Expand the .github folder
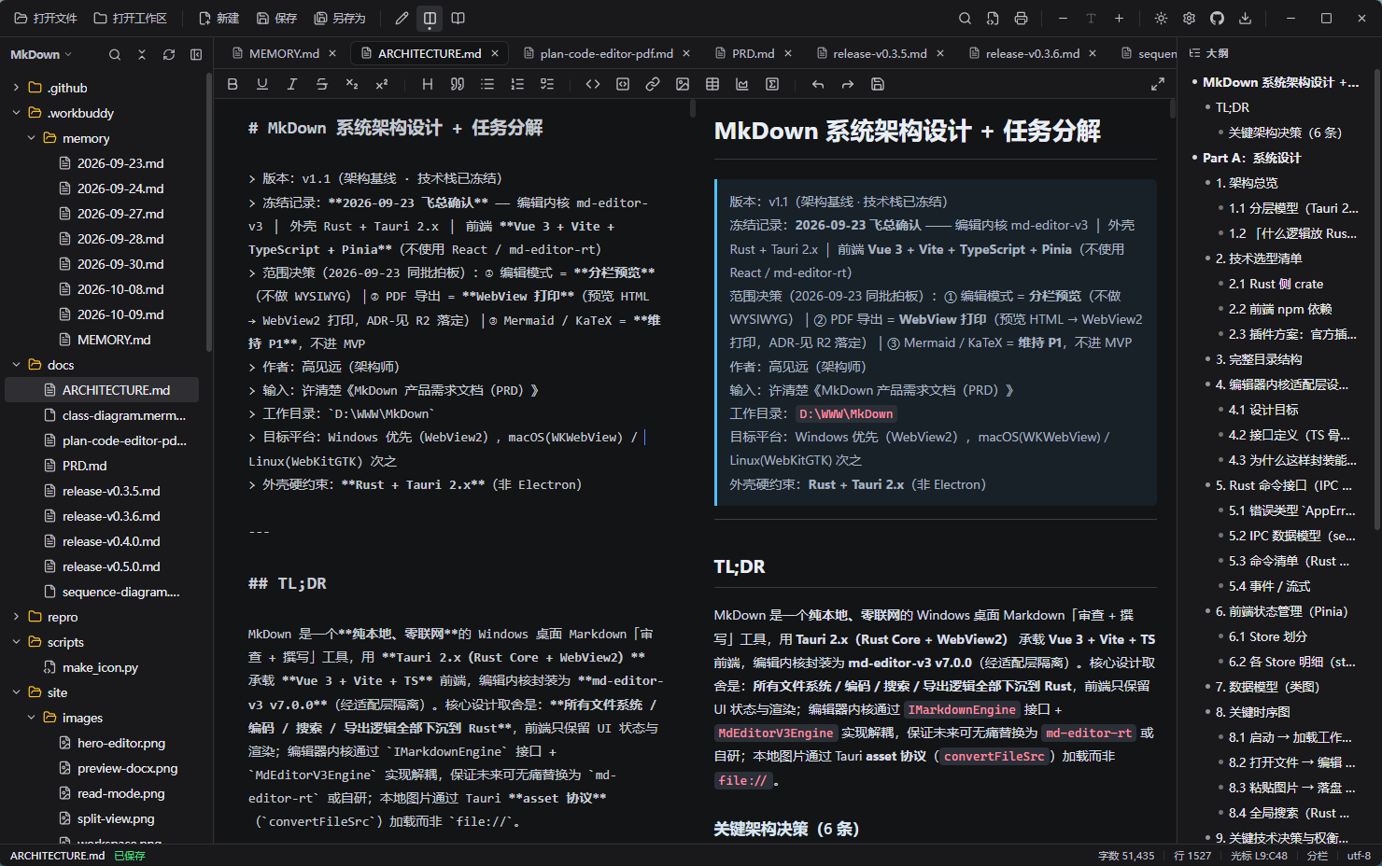1382x866 pixels. click(16, 88)
